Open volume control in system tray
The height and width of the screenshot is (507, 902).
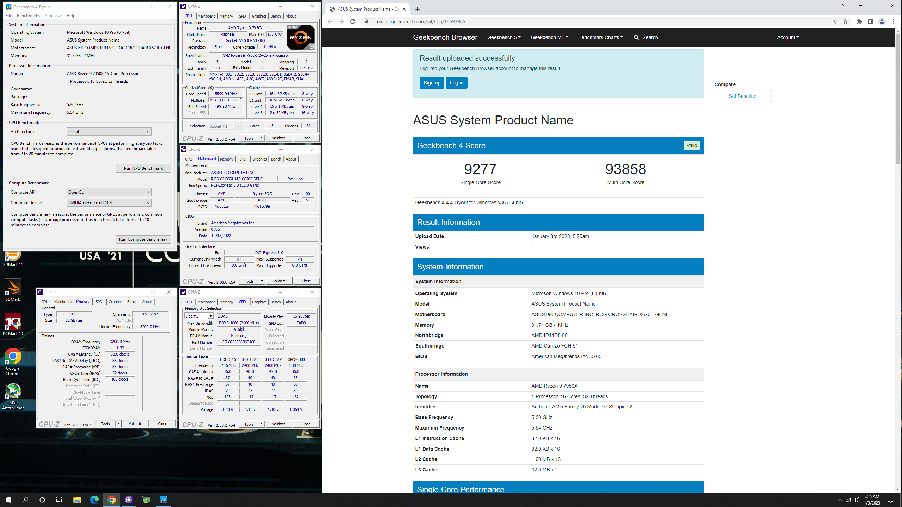coord(857,500)
